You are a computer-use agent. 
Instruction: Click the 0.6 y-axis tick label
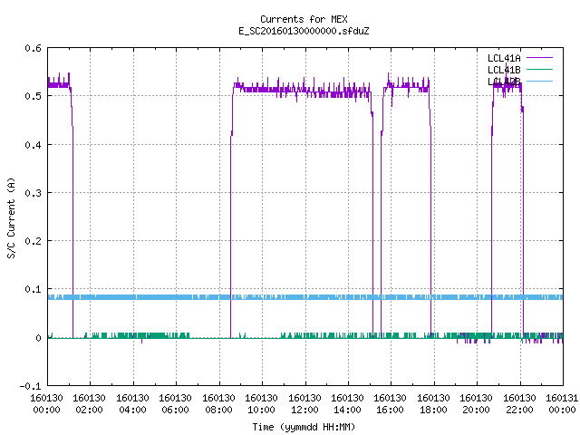pyautogui.click(x=33, y=48)
